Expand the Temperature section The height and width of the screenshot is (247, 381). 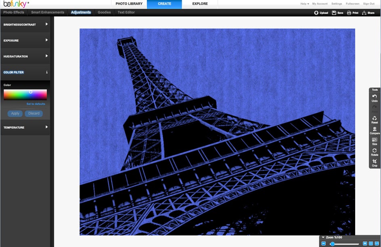point(25,127)
